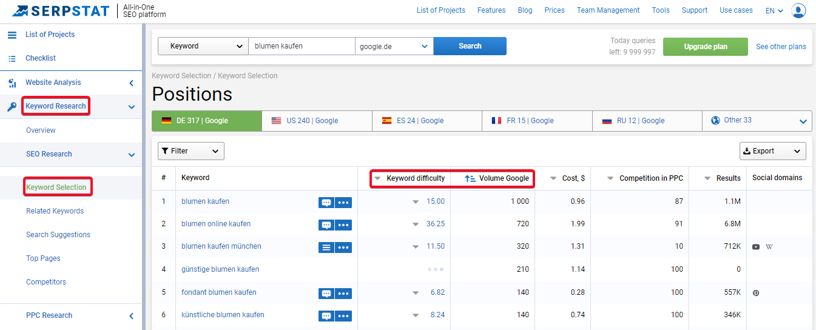The height and width of the screenshot is (330, 816).
Task: Click the blue Search button
Action: pos(470,46)
